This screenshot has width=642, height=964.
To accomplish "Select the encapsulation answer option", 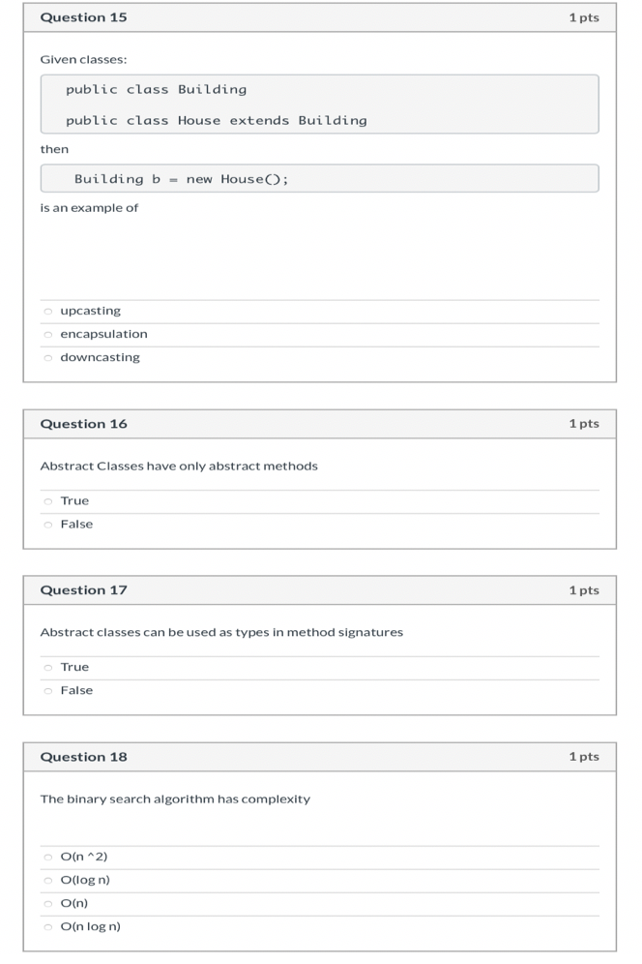I will tap(47, 333).
